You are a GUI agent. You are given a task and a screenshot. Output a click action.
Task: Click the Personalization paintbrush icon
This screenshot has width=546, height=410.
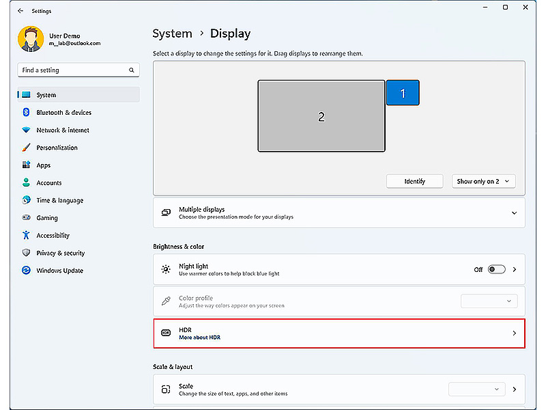pyautogui.click(x=26, y=148)
